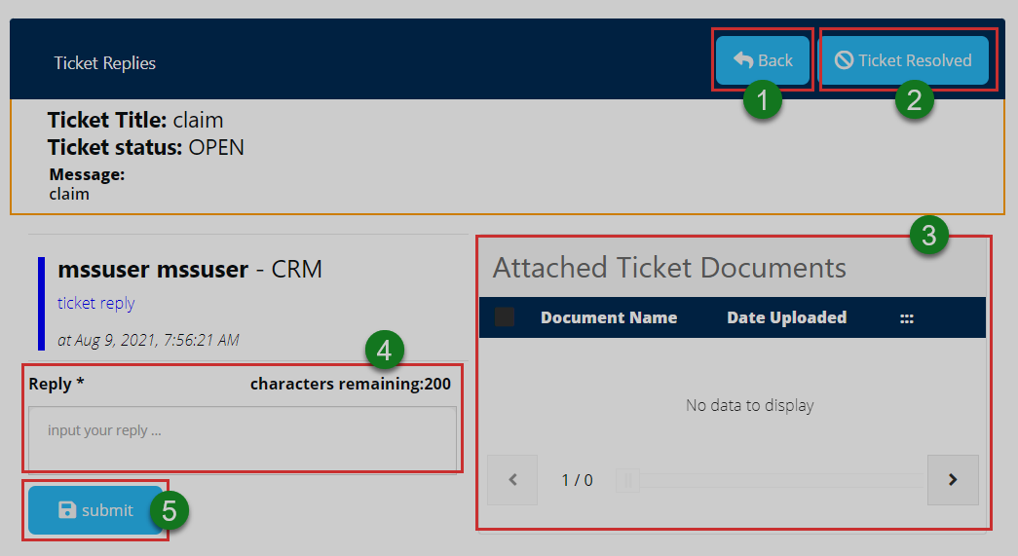Sort by Document Name column
Image resolution: width=1018 pixels, height=556 pixels.
coord(609,317)
